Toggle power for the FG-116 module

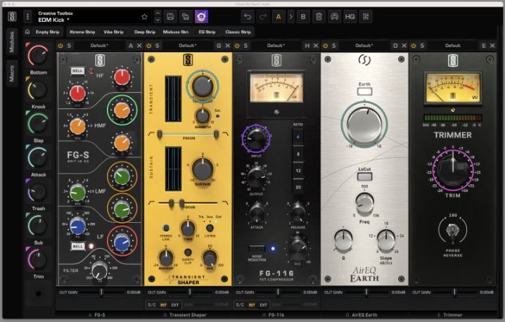237,46
